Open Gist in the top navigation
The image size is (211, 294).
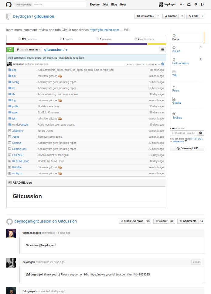point(105,5)
